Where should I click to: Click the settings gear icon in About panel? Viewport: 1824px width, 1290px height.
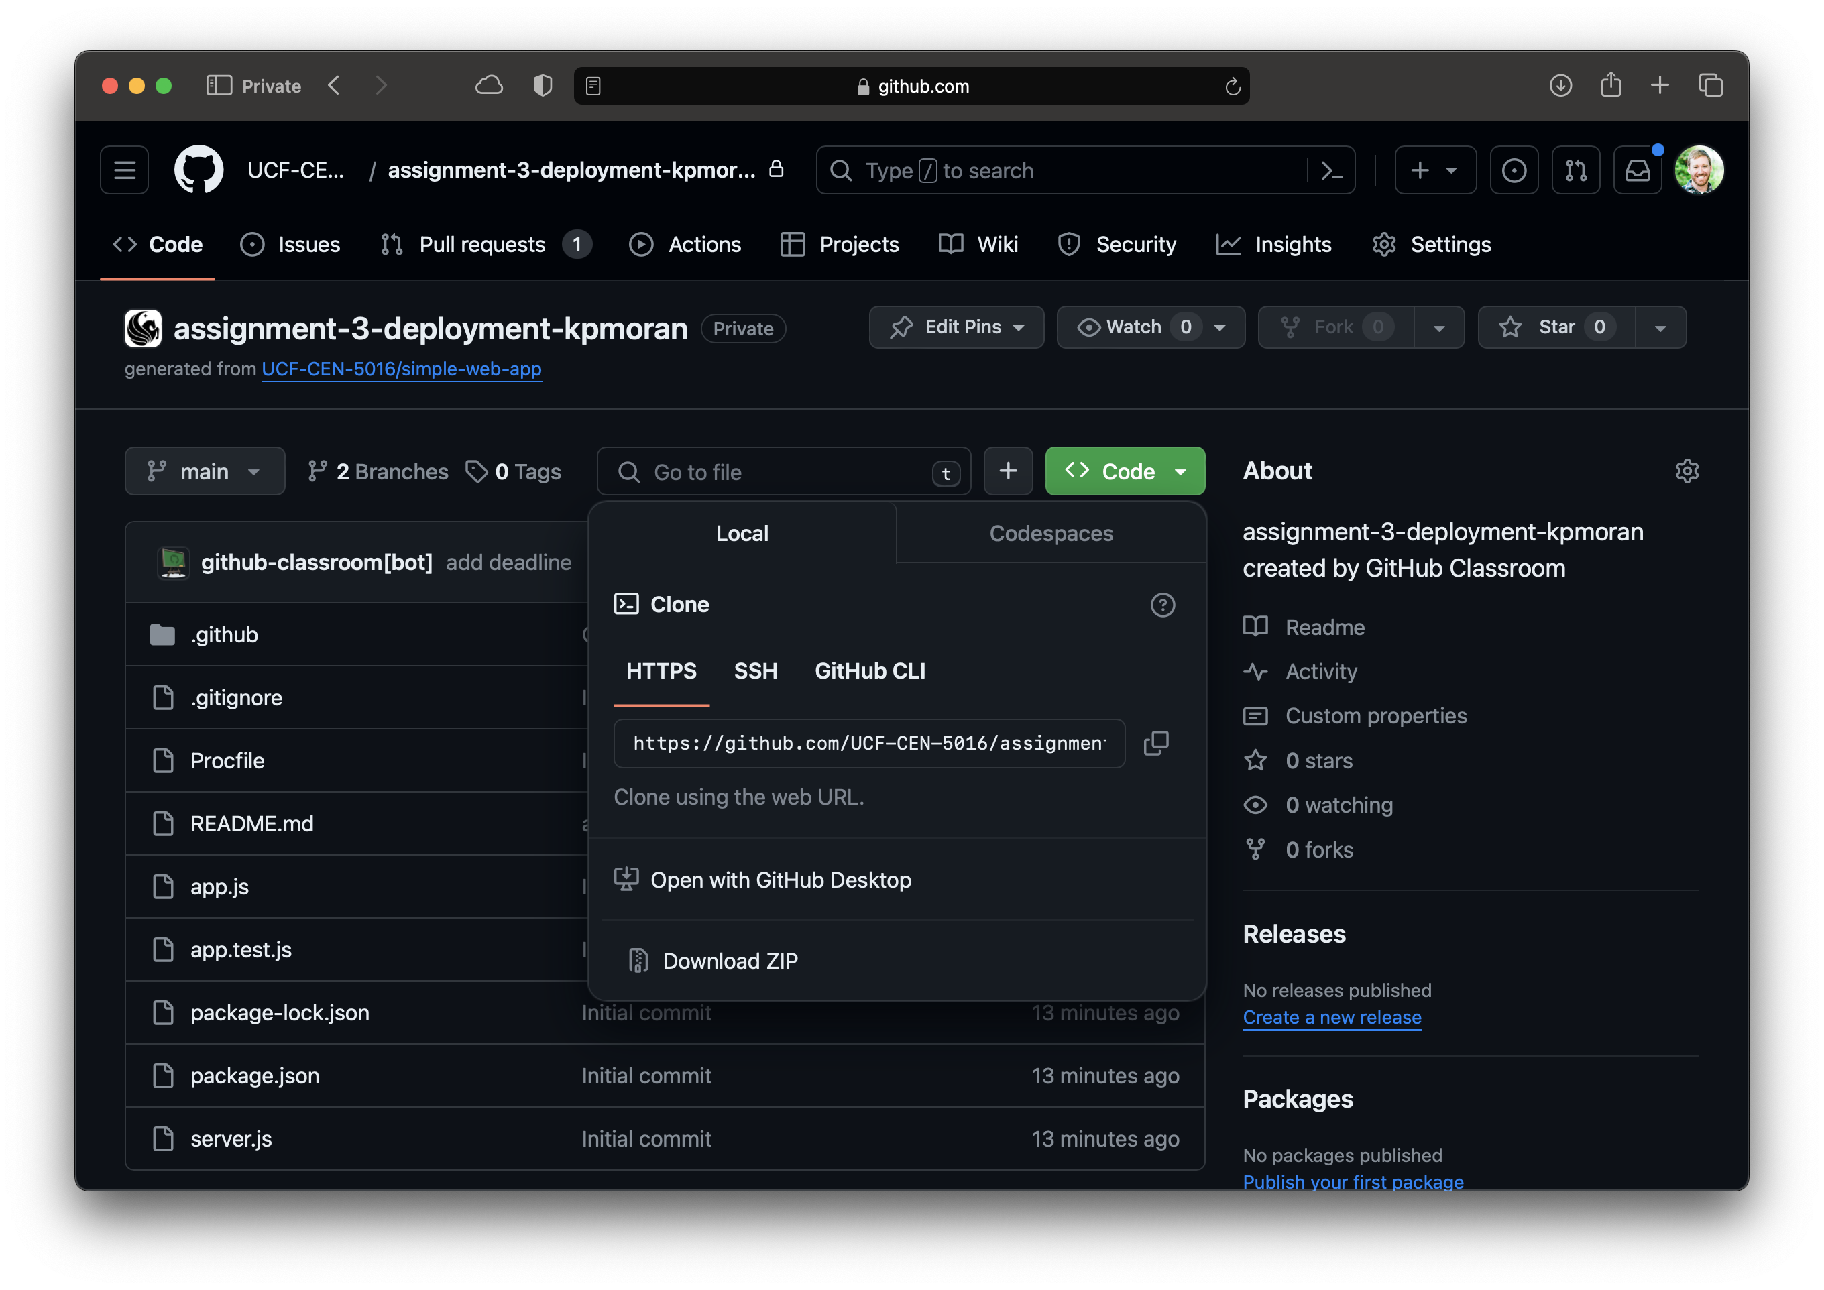point(1687,471)
